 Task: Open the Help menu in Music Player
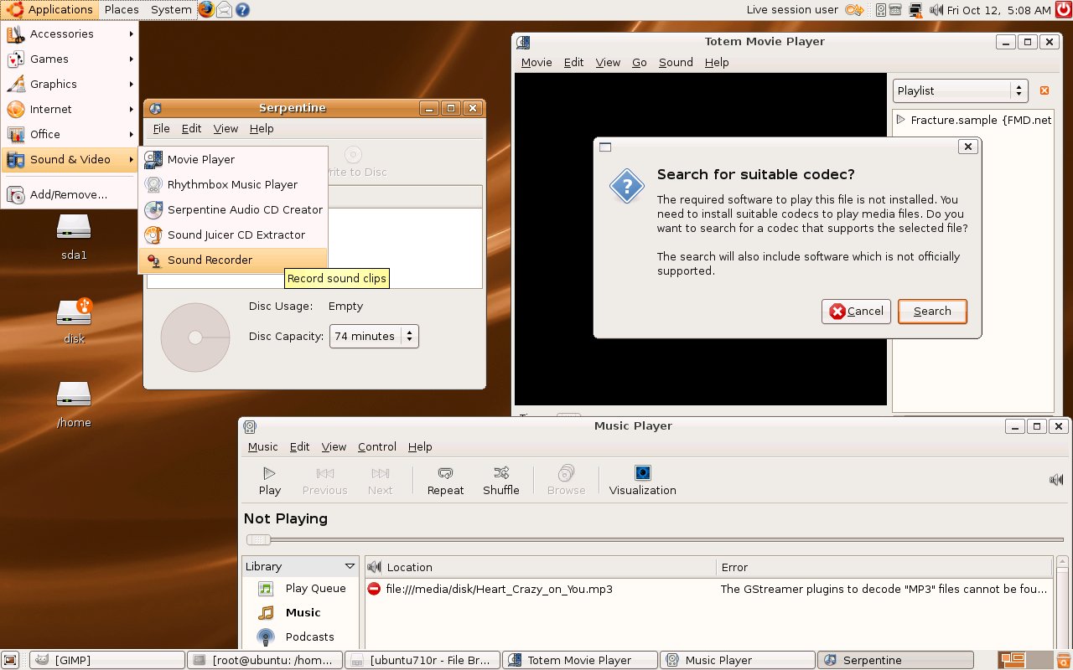420,446
